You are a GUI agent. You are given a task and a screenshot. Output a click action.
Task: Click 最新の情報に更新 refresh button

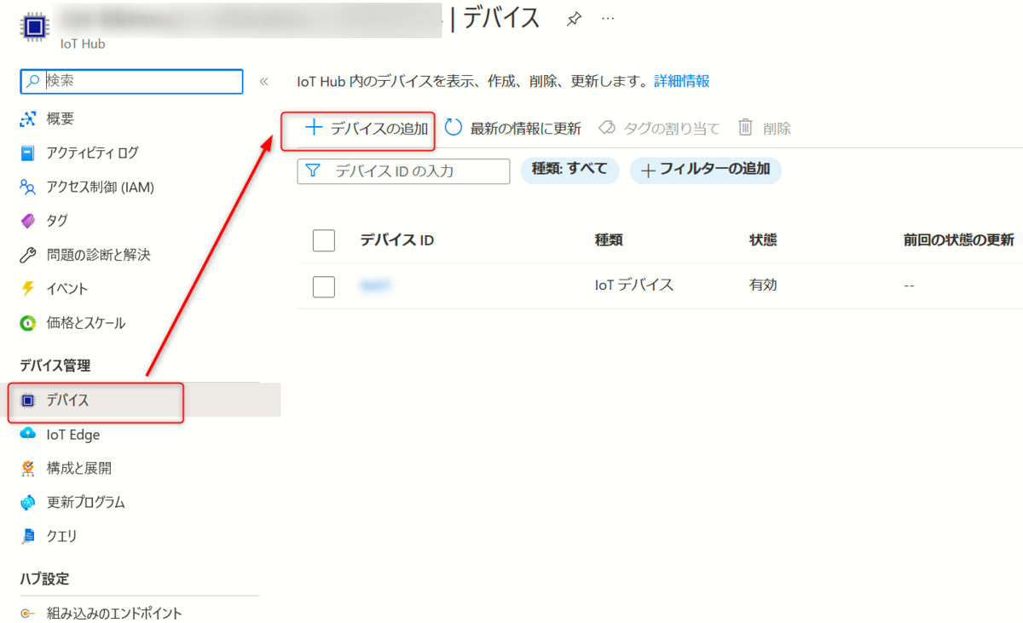pos(513,128)
